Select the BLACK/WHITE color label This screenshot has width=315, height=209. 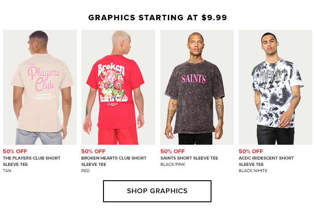[x=253, y=171]
